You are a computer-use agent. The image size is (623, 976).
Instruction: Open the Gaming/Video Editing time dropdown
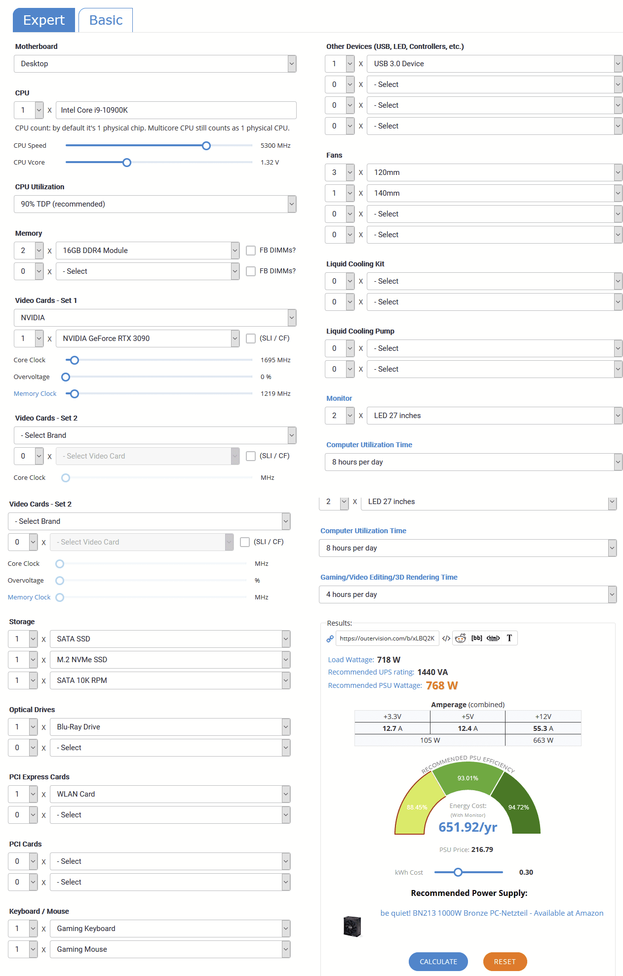click(468, 594)
